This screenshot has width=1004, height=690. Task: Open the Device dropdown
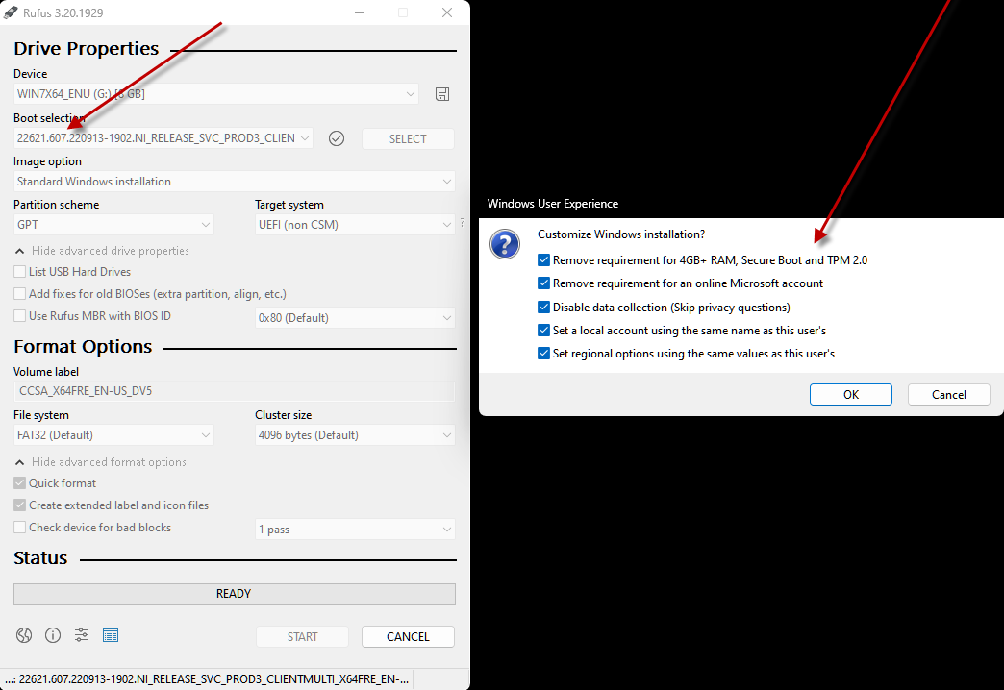(215, 94)
